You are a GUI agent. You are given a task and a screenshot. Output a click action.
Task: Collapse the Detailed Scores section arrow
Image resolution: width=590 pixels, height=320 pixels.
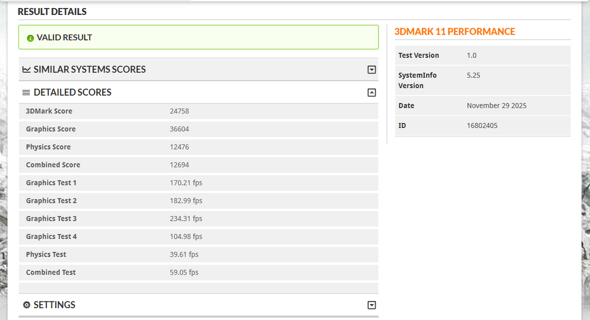[x=372, y=93]
